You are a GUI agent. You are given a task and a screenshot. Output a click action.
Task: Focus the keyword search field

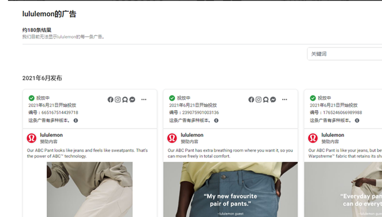click(x=344, y=54)
